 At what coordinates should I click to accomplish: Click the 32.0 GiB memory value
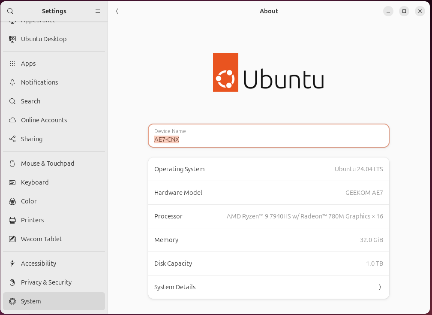pos(372,240)
